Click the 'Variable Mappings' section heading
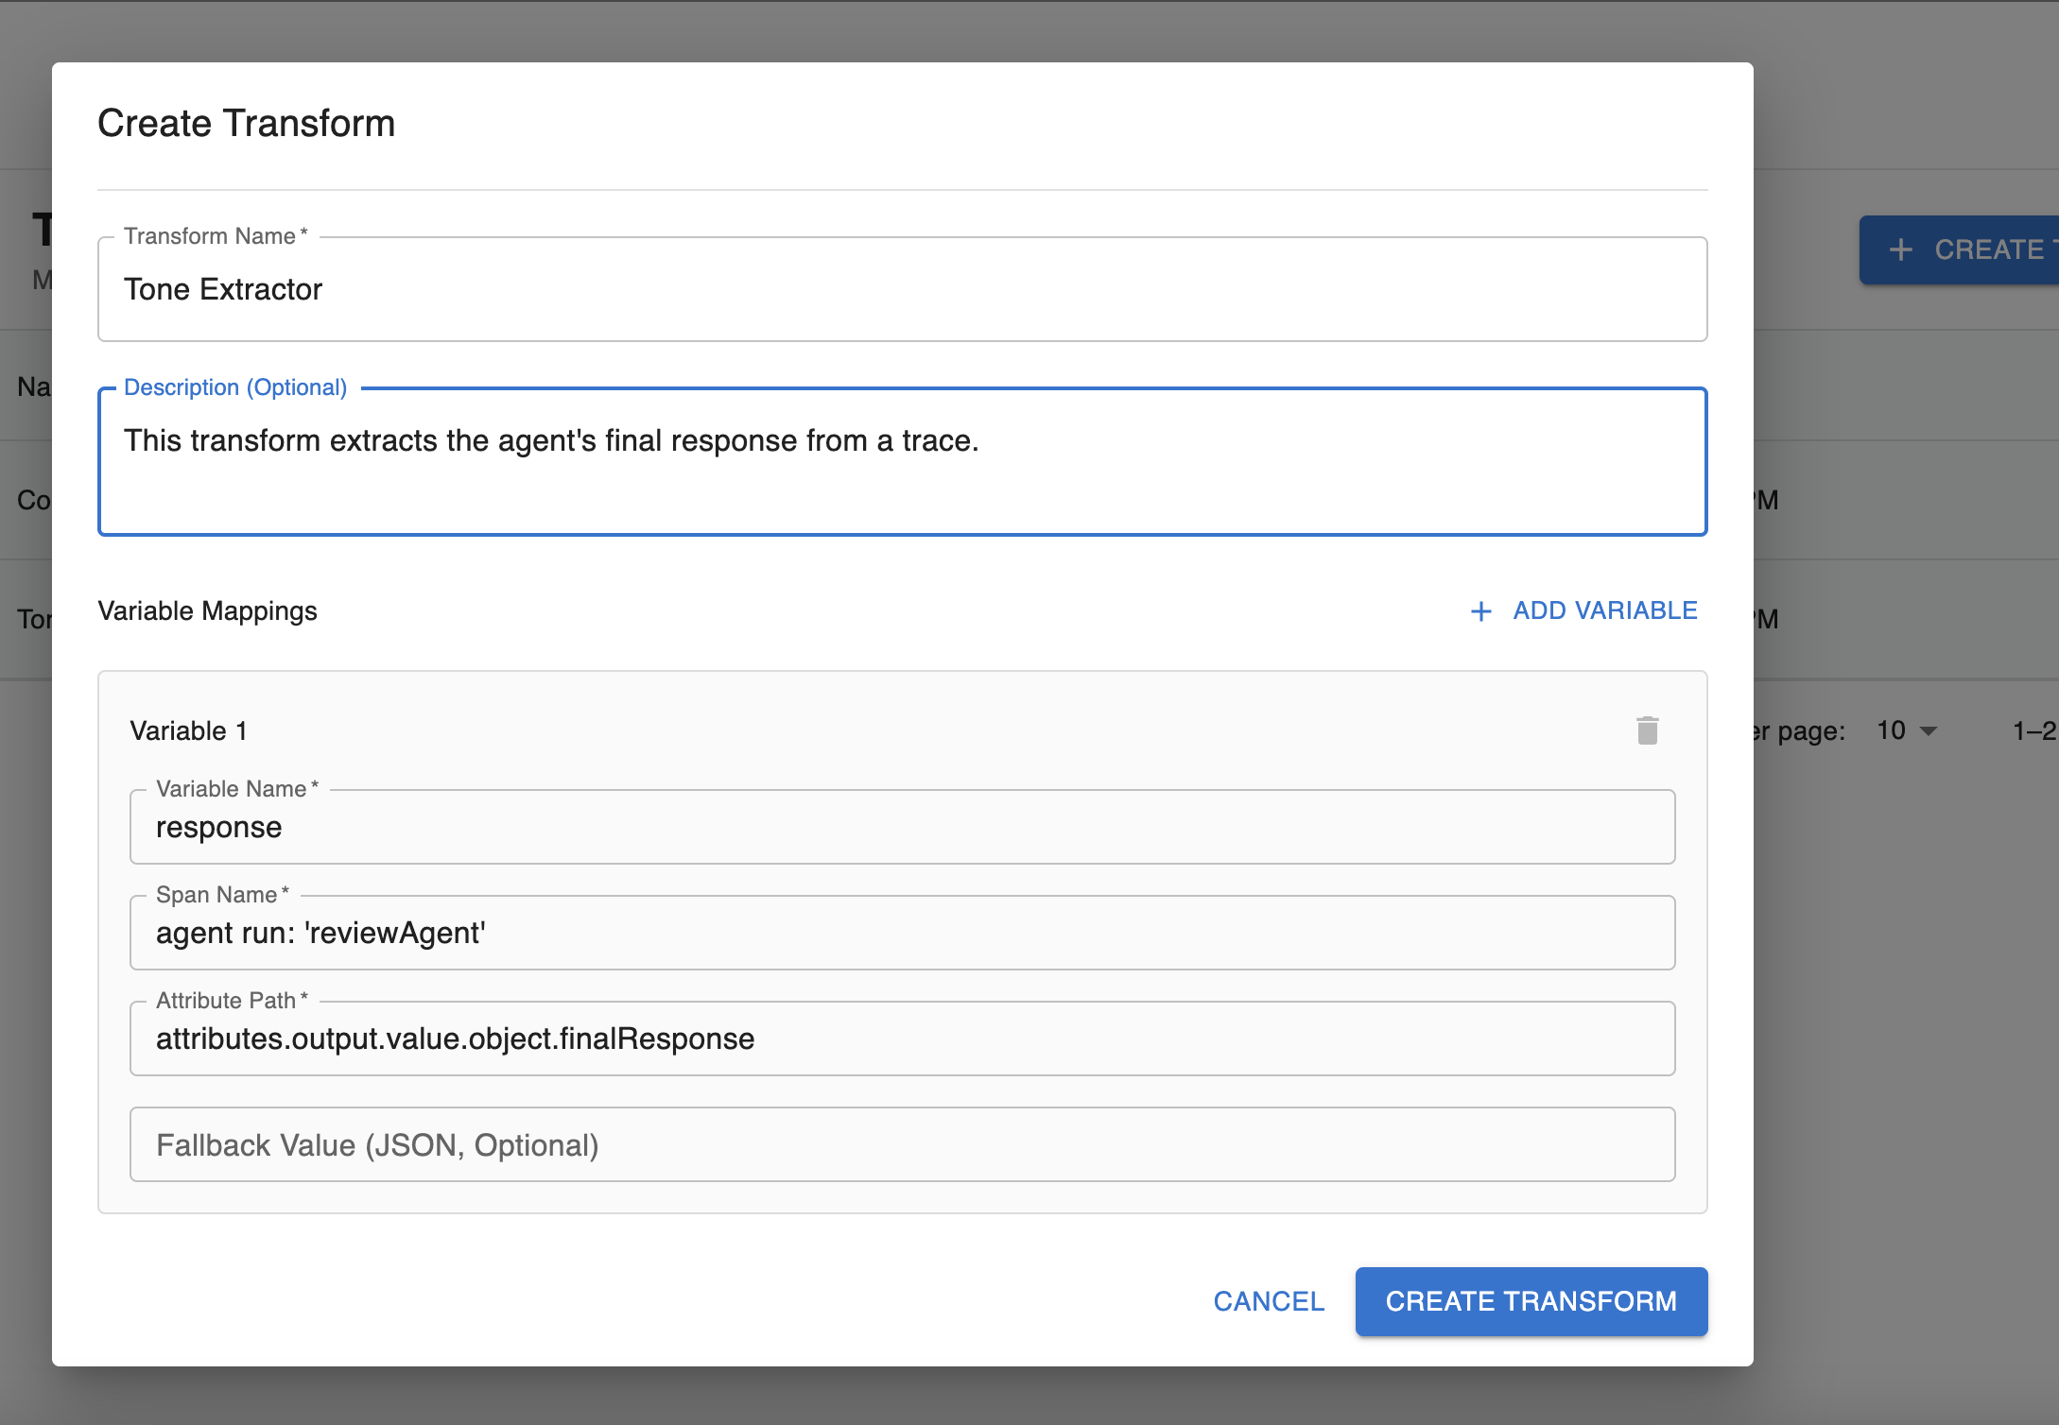The height and width of the screenshot is (1425, 2059). click(207, 611)
